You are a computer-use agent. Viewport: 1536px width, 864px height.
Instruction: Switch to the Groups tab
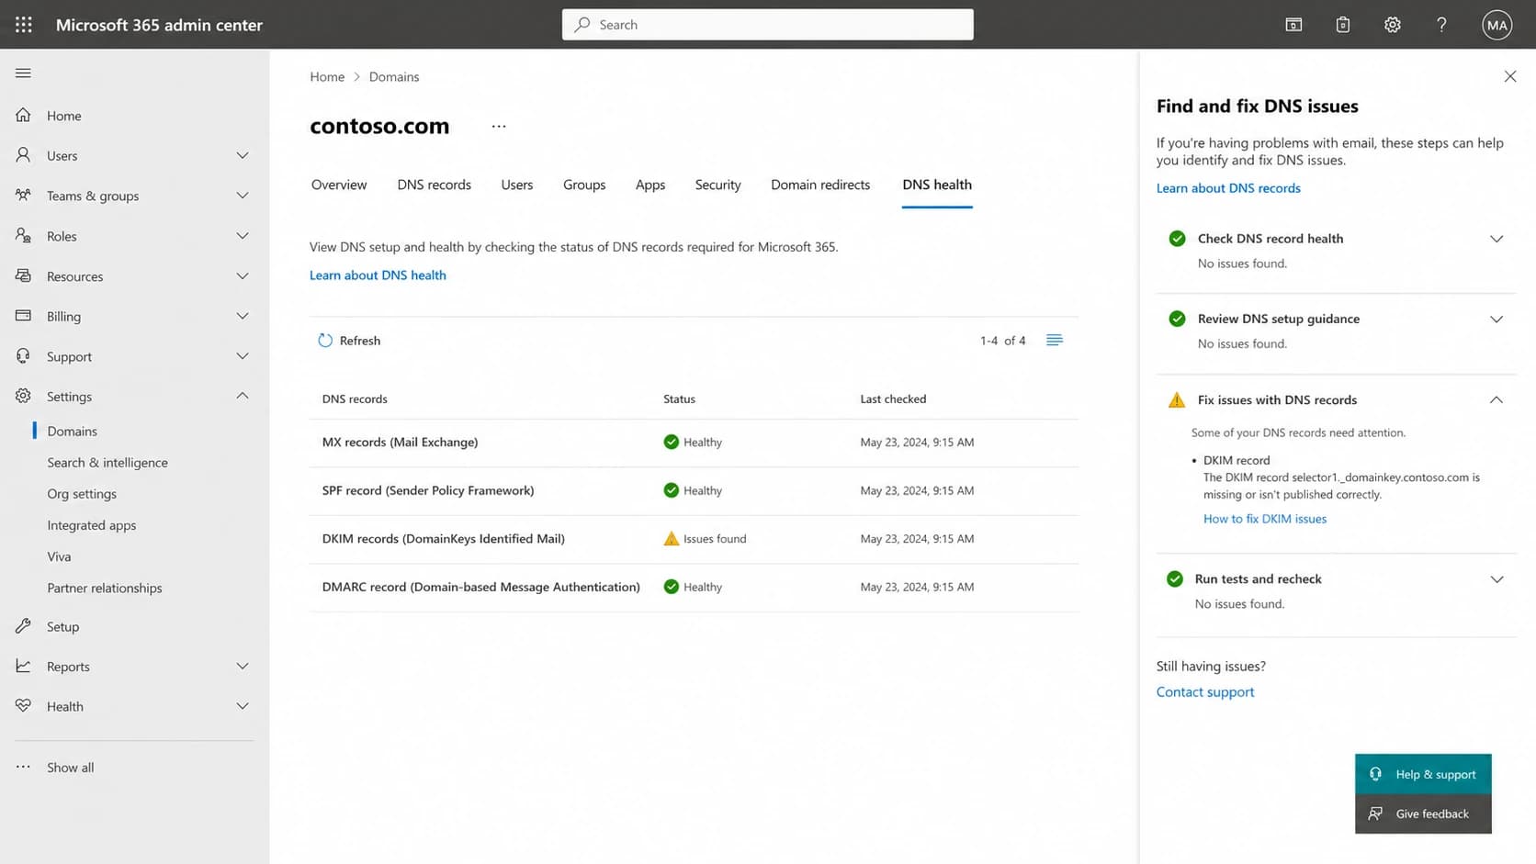point(584,185)
